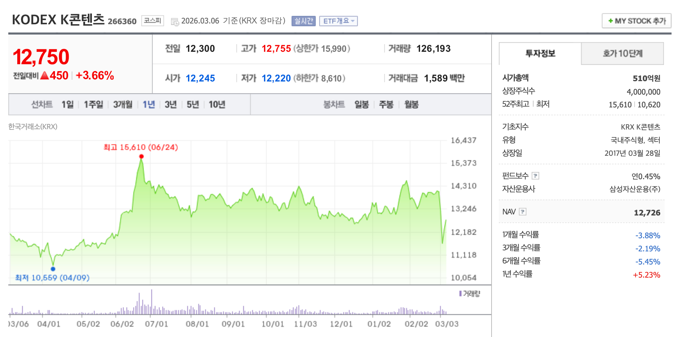Select the 3개월 line chart period
The height and width of the screenshot is (337, 675).
pyautogui.click(x=123, y=104)
